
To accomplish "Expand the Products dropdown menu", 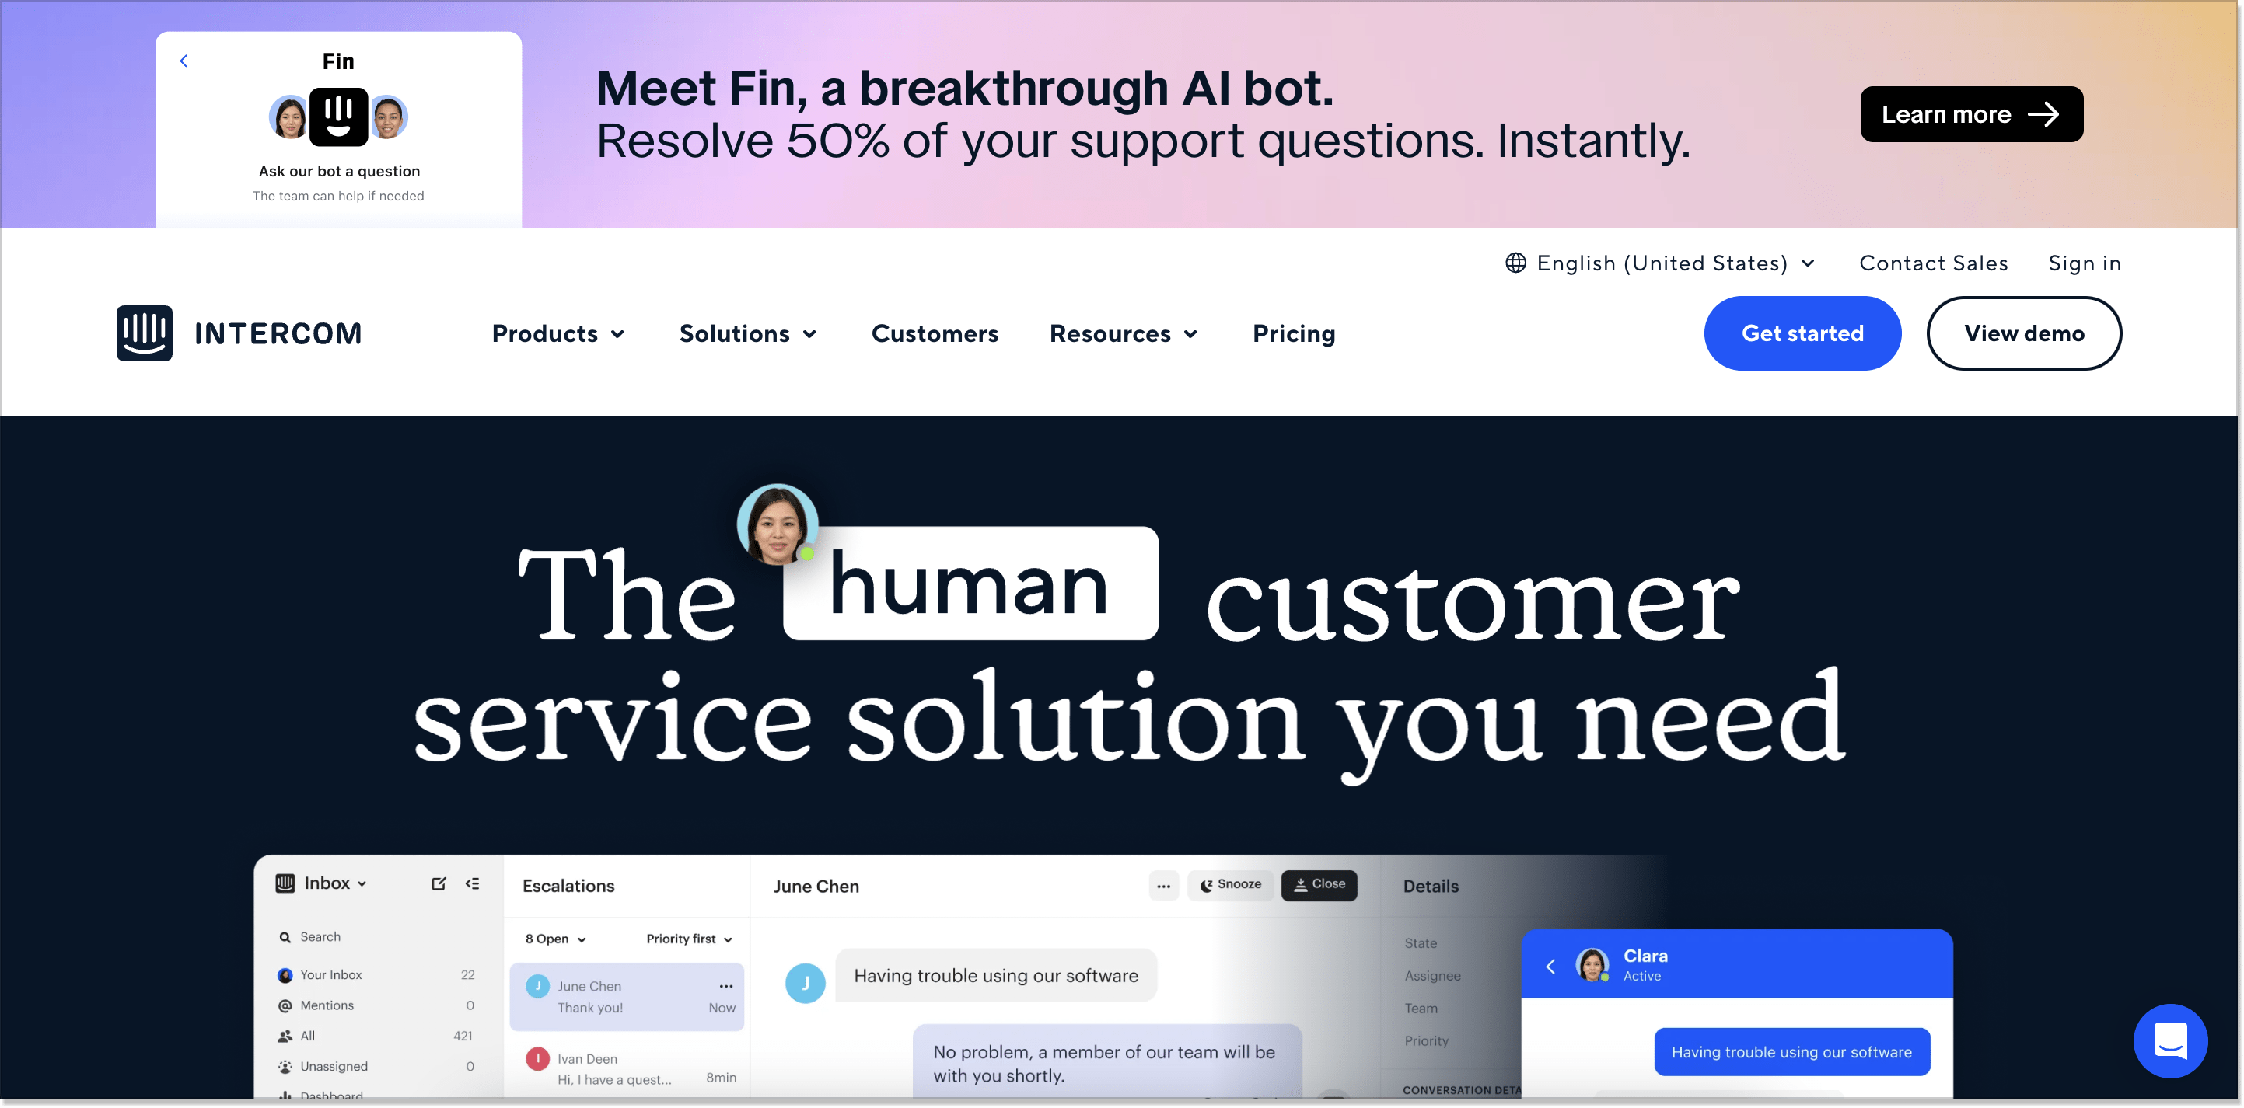I will [558, 333].
